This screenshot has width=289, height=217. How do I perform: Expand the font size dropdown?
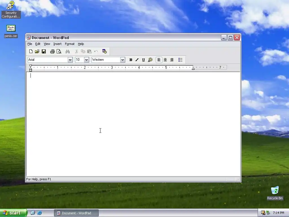pyautogui.click(x=86, y=60)
